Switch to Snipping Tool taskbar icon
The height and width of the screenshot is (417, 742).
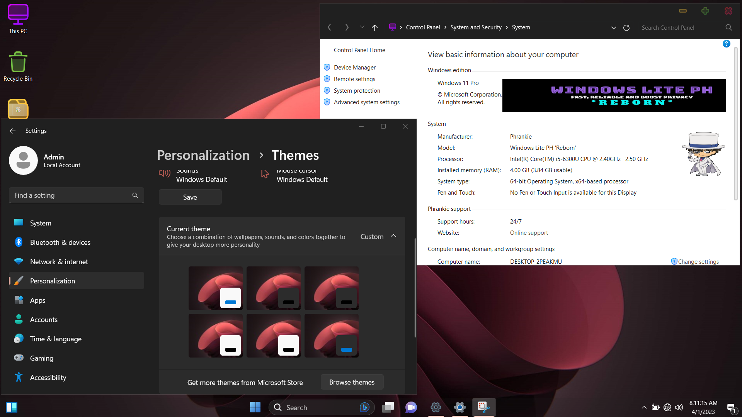pyautogui.click(x=484, y=407)
